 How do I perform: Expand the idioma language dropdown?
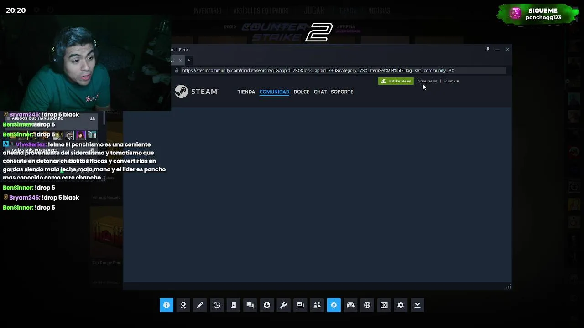[x=452, y=81]
